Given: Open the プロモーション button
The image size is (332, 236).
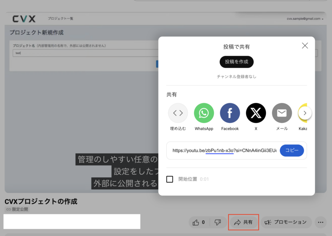Looking at the screenshot, I should pyautogui.click(x=286, y=222).
